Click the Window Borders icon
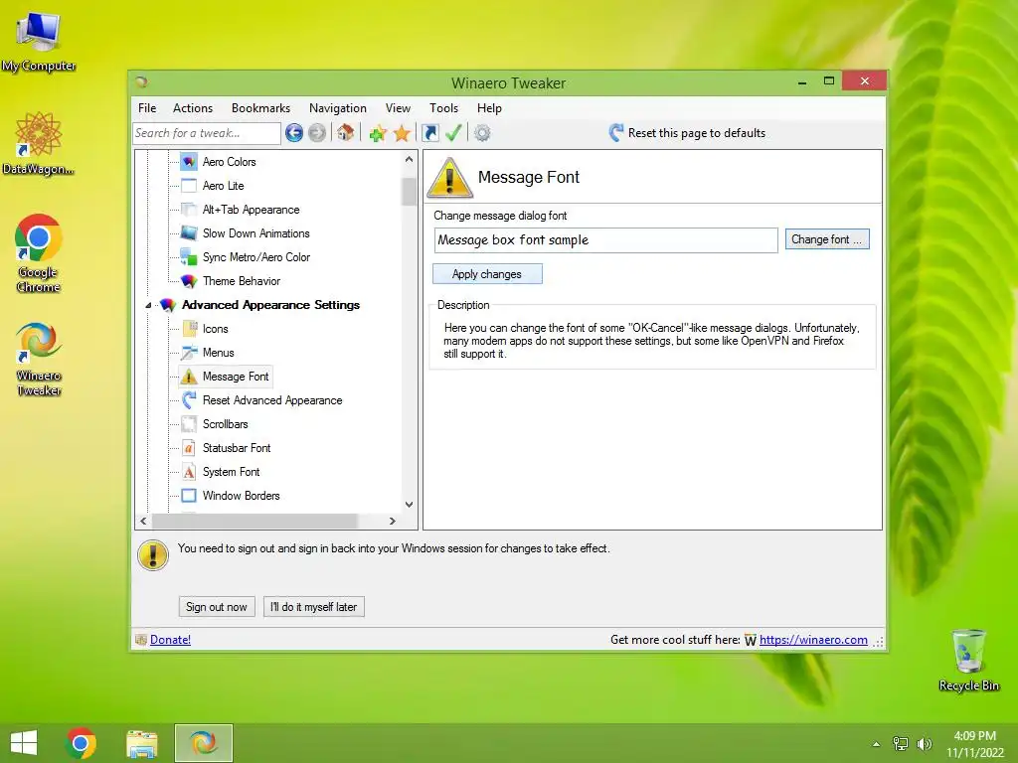1018x763 pixels. (x=189, y=496)
